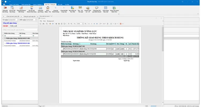Click the red close preview toolbar icon
The width and height of the screenshot is (201, 107).
121,24
